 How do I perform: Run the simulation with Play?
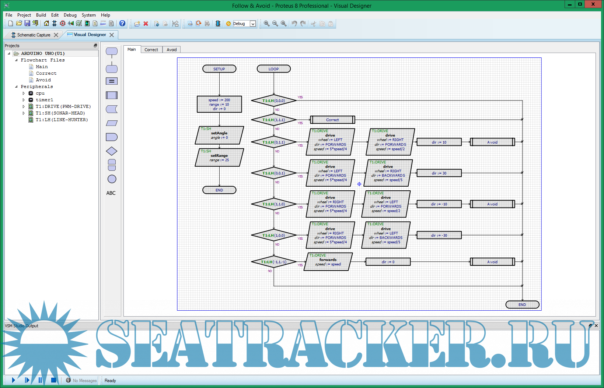coord(14,380)
